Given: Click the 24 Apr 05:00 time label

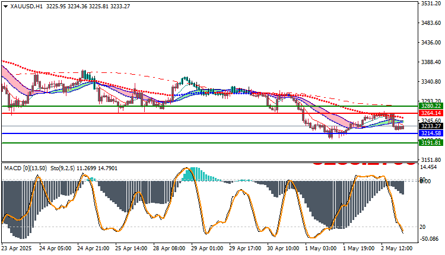Looking at the screenshot, I should pyautogui.click(x=55, y=248).
